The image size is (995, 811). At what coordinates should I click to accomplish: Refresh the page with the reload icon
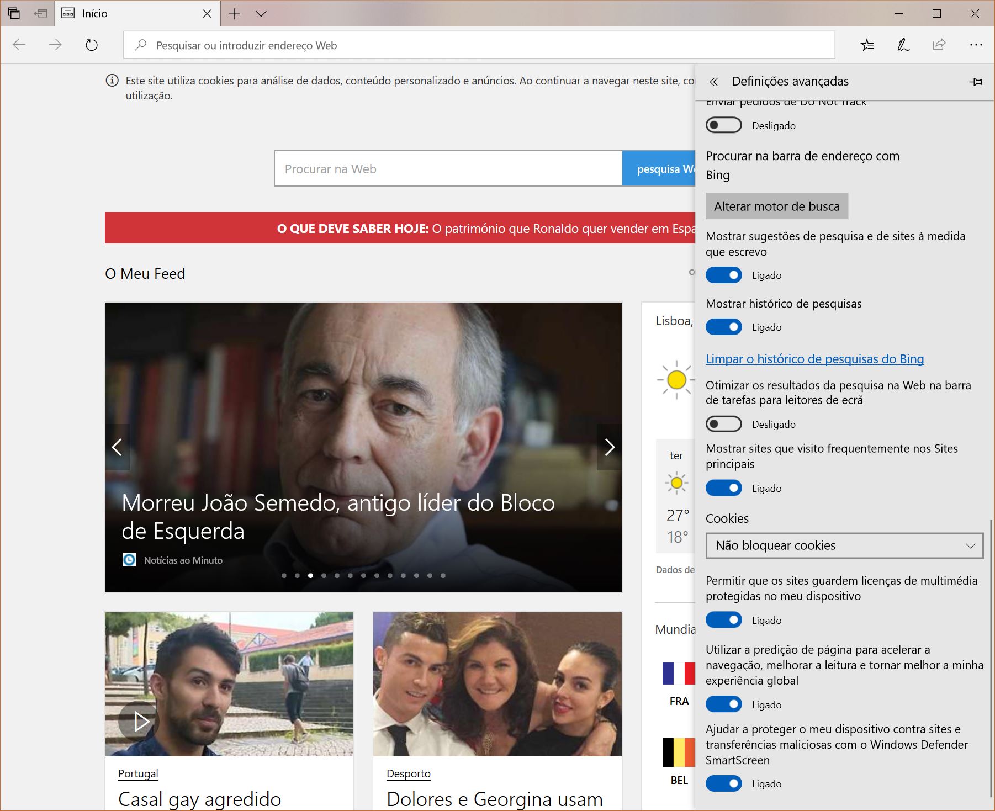(x=92, y=45)
